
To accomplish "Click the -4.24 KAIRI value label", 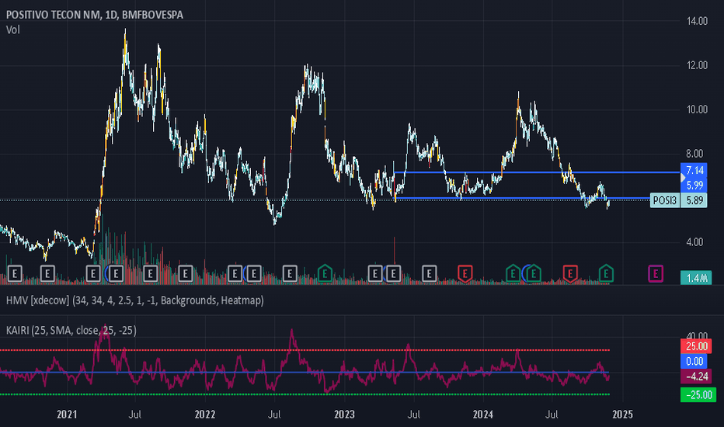I will tap(696, 377).
